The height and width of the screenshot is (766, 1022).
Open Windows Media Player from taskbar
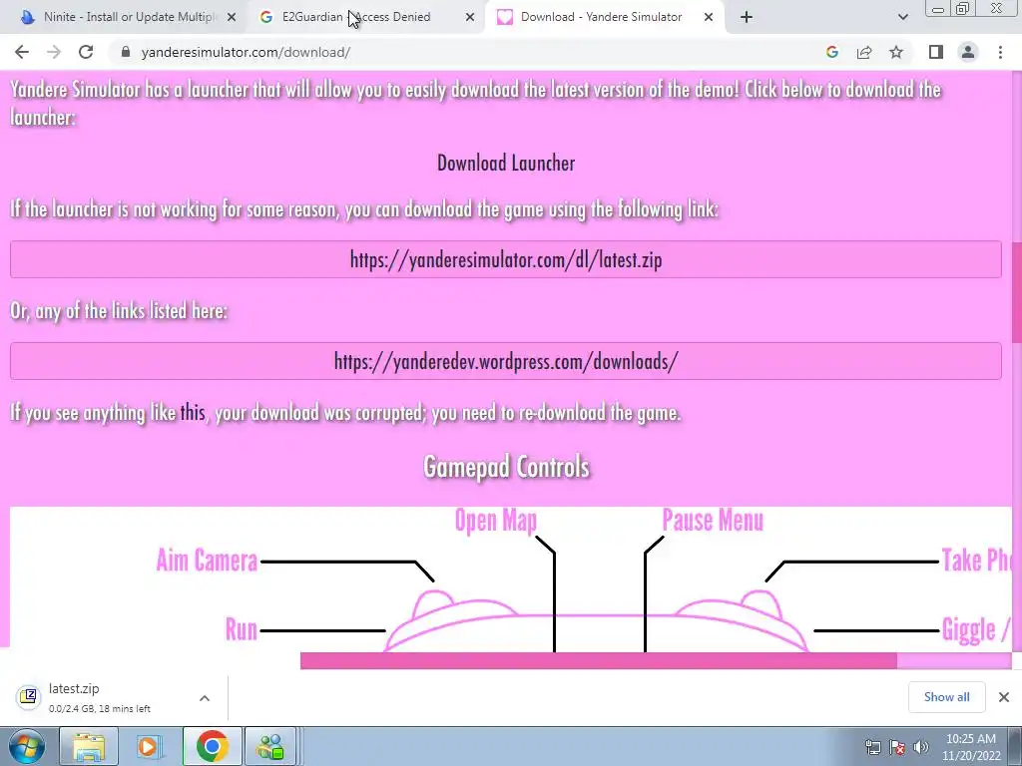[150, 746]
